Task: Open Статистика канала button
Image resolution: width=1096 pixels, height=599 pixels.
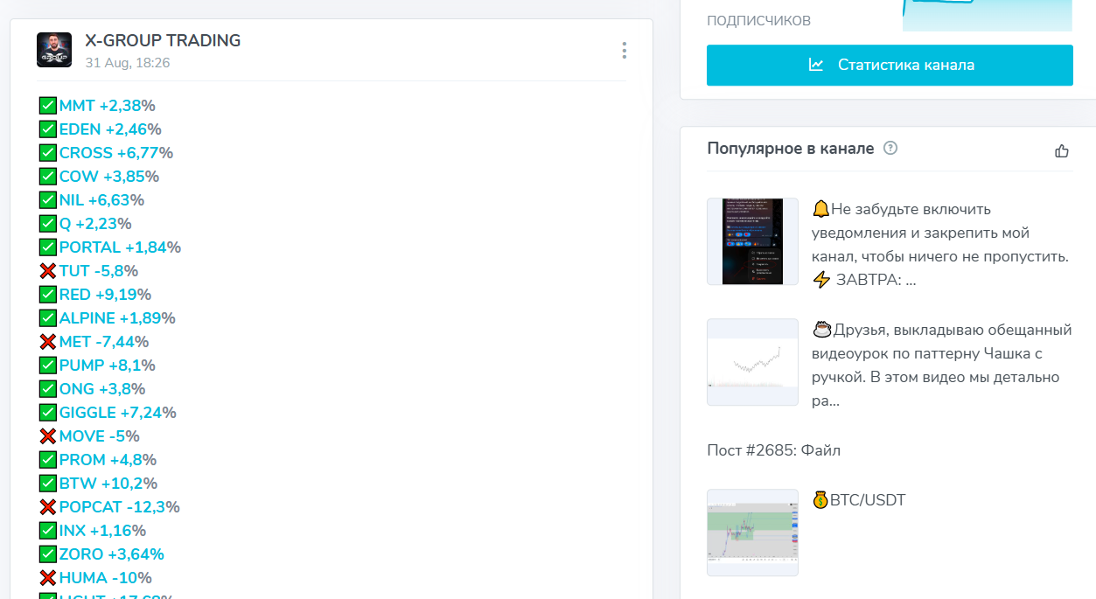Action: point(890,65)
